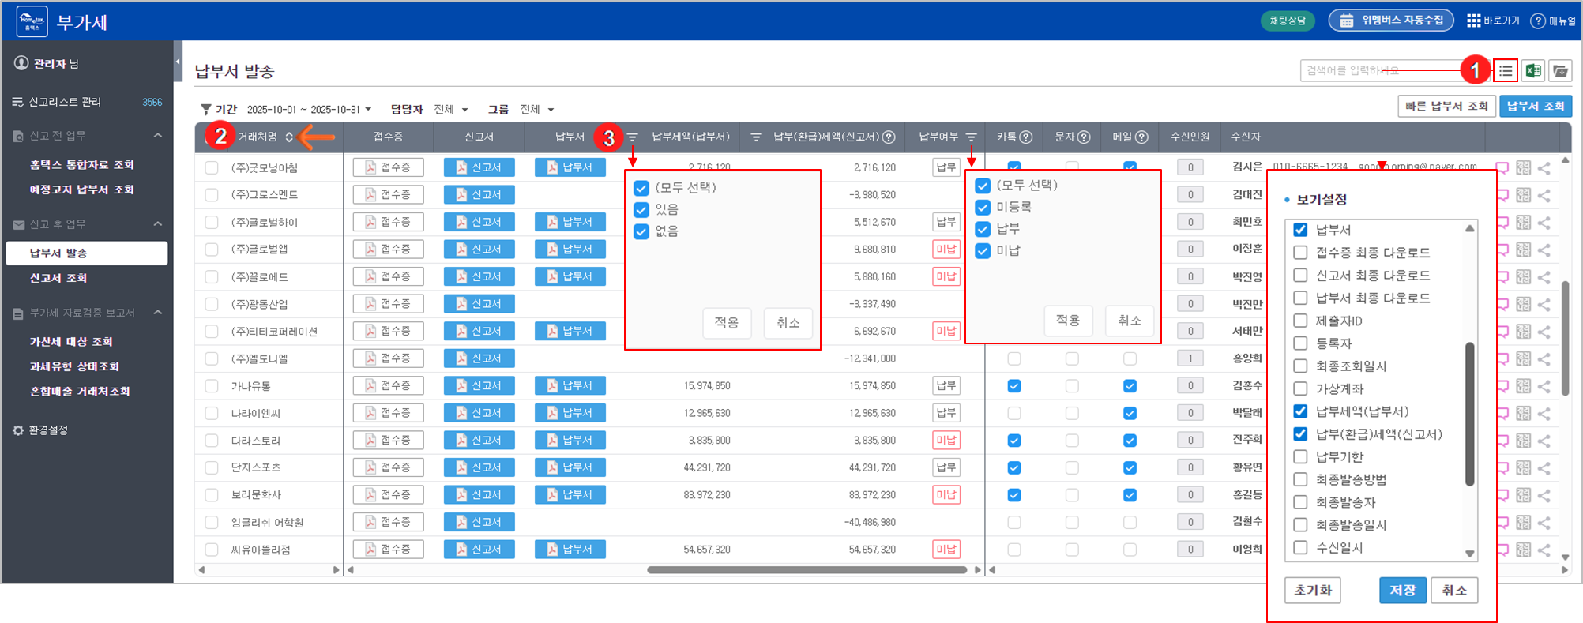Viewport: 1583px width, 623px height.
Task: Open the 납부여부 column filter icon
Action: coord(972,137)
